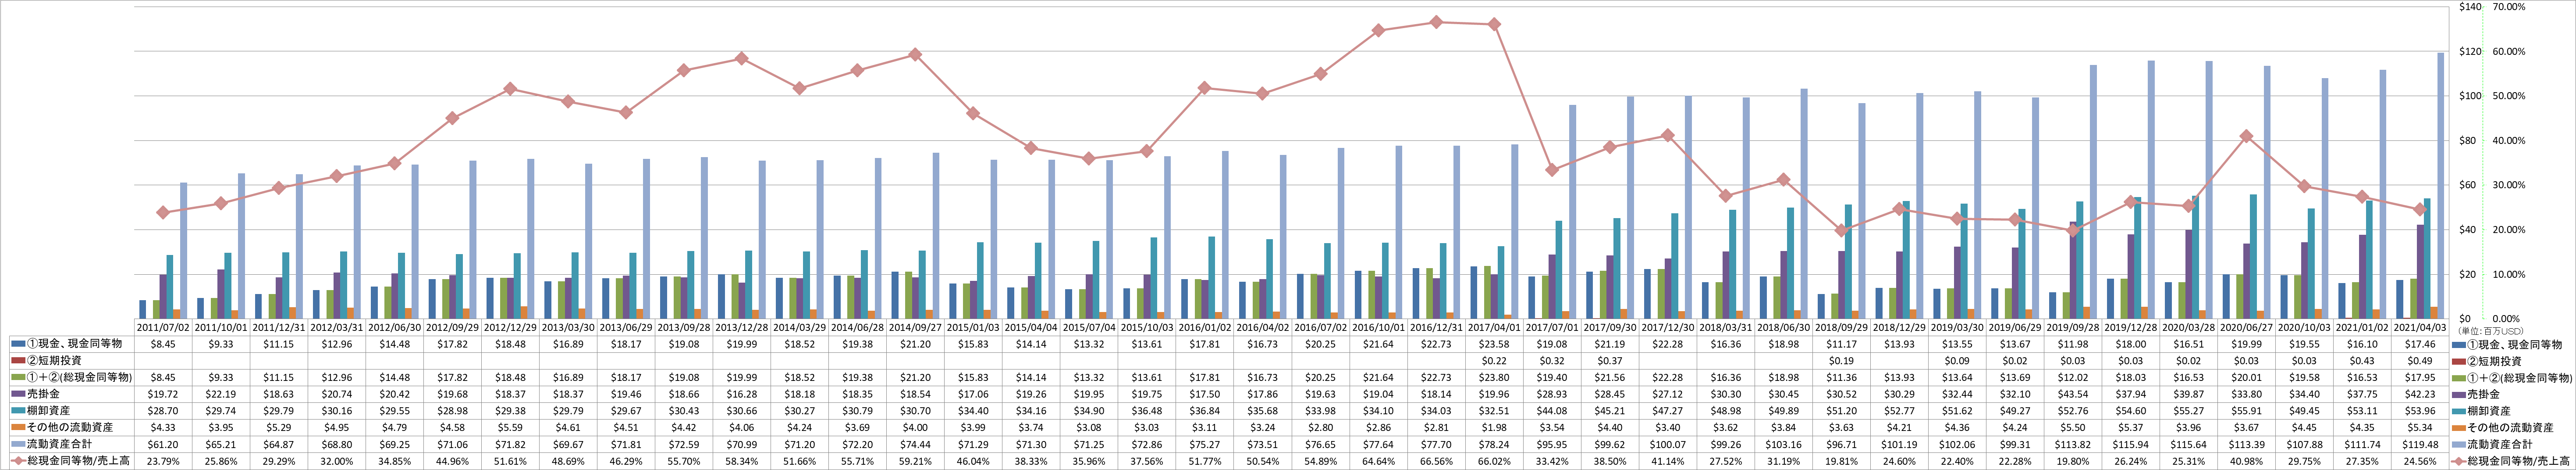Click the ①現金、現金同等物 row label at left

point(74,344)
